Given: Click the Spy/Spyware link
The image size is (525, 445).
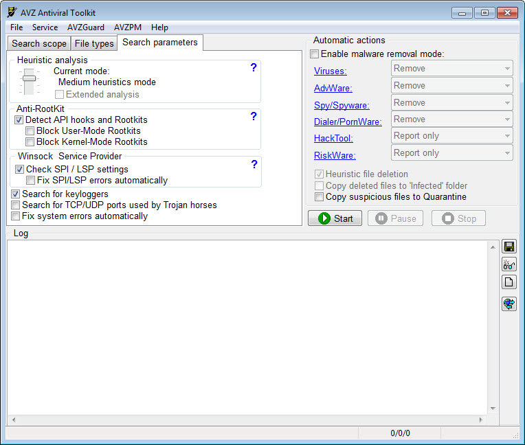Looking at the screenshot, I should point(342,105).
